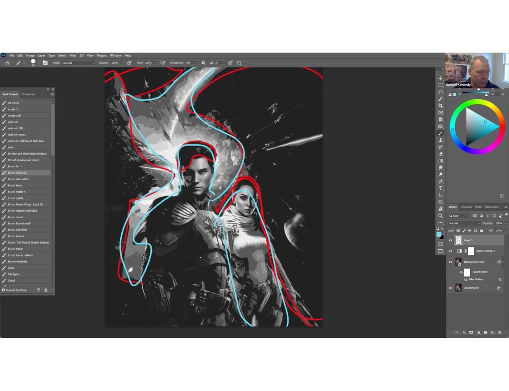Collapse the Background copy smart filters list
The width and height of the screenshot is (509, 391).
pos(503,262)
